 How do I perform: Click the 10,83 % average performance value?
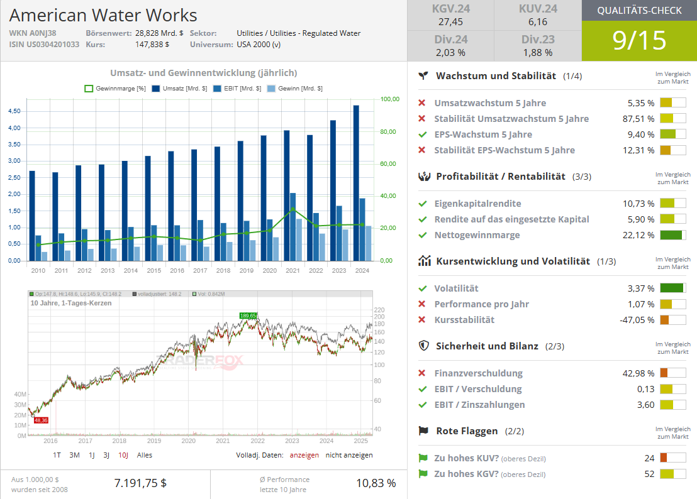[376, 483]
